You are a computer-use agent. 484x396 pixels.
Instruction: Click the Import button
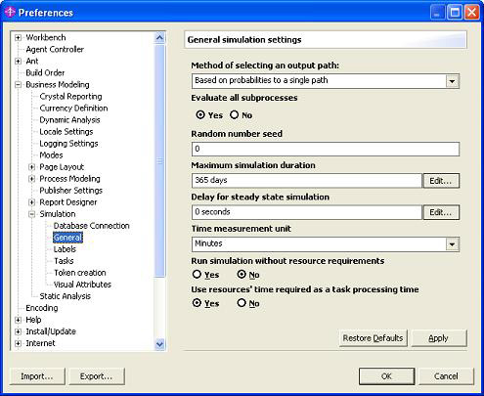tap(37, 376)
